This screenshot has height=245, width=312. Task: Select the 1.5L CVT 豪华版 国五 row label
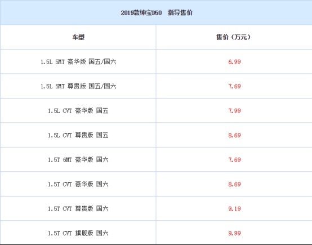[78, 110]
